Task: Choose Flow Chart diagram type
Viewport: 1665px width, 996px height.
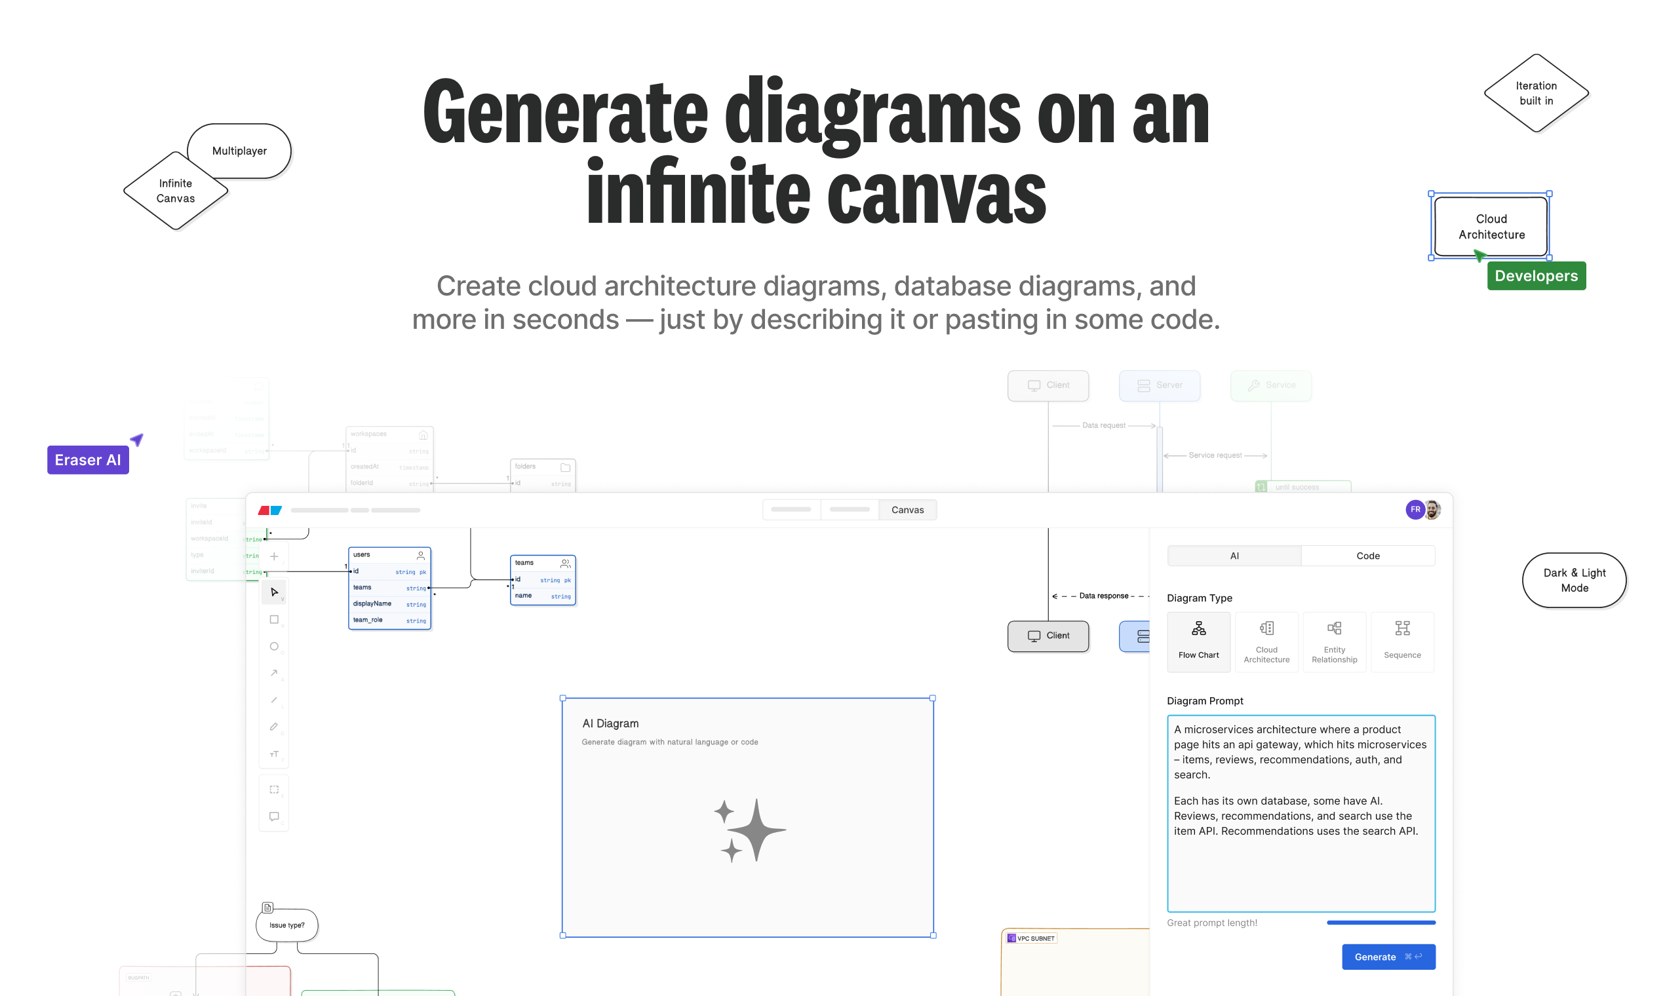Action: (1198, 642)
